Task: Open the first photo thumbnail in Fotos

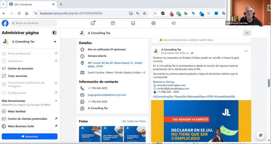Action: (x=90, y=134)
